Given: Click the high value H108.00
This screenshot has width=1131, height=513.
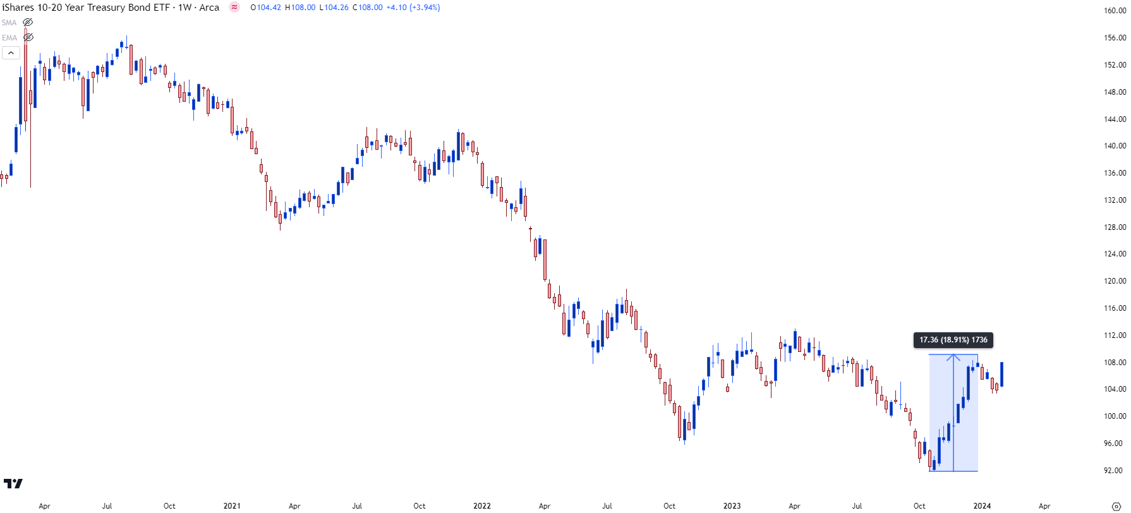Looking at the screenshot, I should [300, 8].
